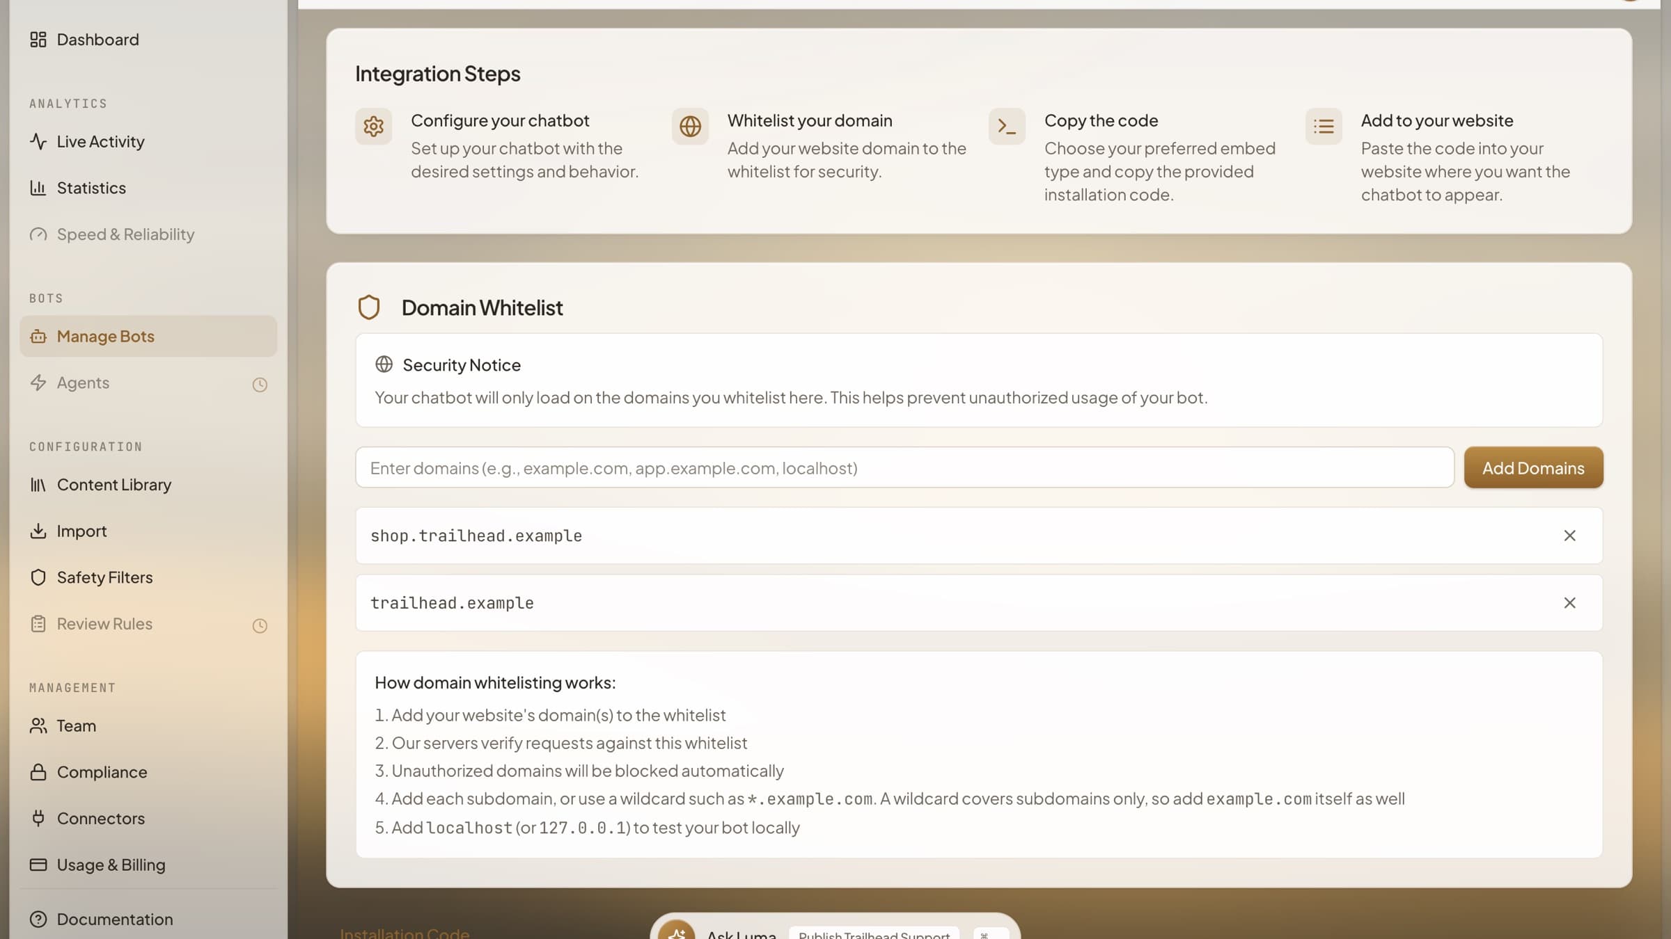This screenshot has height=939, width=1671.
Task: Remove shop.trailhead.example from whitelist
Action: pyautogui.click(x=1569, y=536)
